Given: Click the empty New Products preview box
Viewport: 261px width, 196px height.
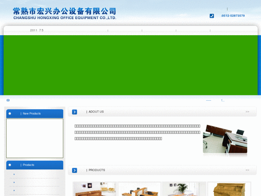Looking at the screenshot, I should click(x=34, y=138).
